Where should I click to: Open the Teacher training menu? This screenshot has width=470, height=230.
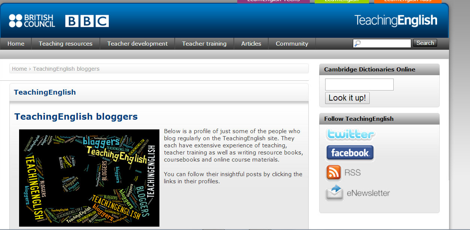point(204,44)
